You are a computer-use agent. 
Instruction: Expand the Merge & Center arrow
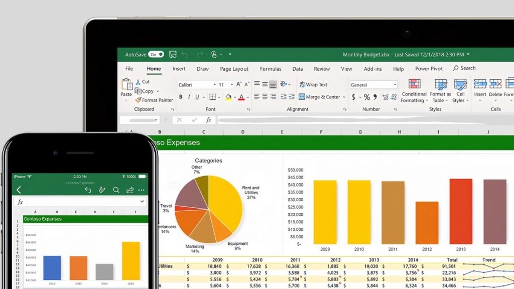[344, 97]
